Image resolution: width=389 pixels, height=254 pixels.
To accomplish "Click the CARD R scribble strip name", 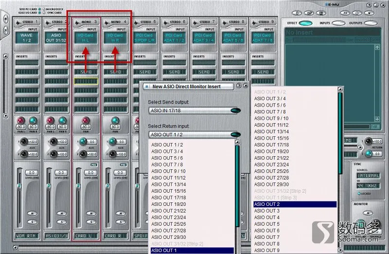I will click(x=115, y=236).
